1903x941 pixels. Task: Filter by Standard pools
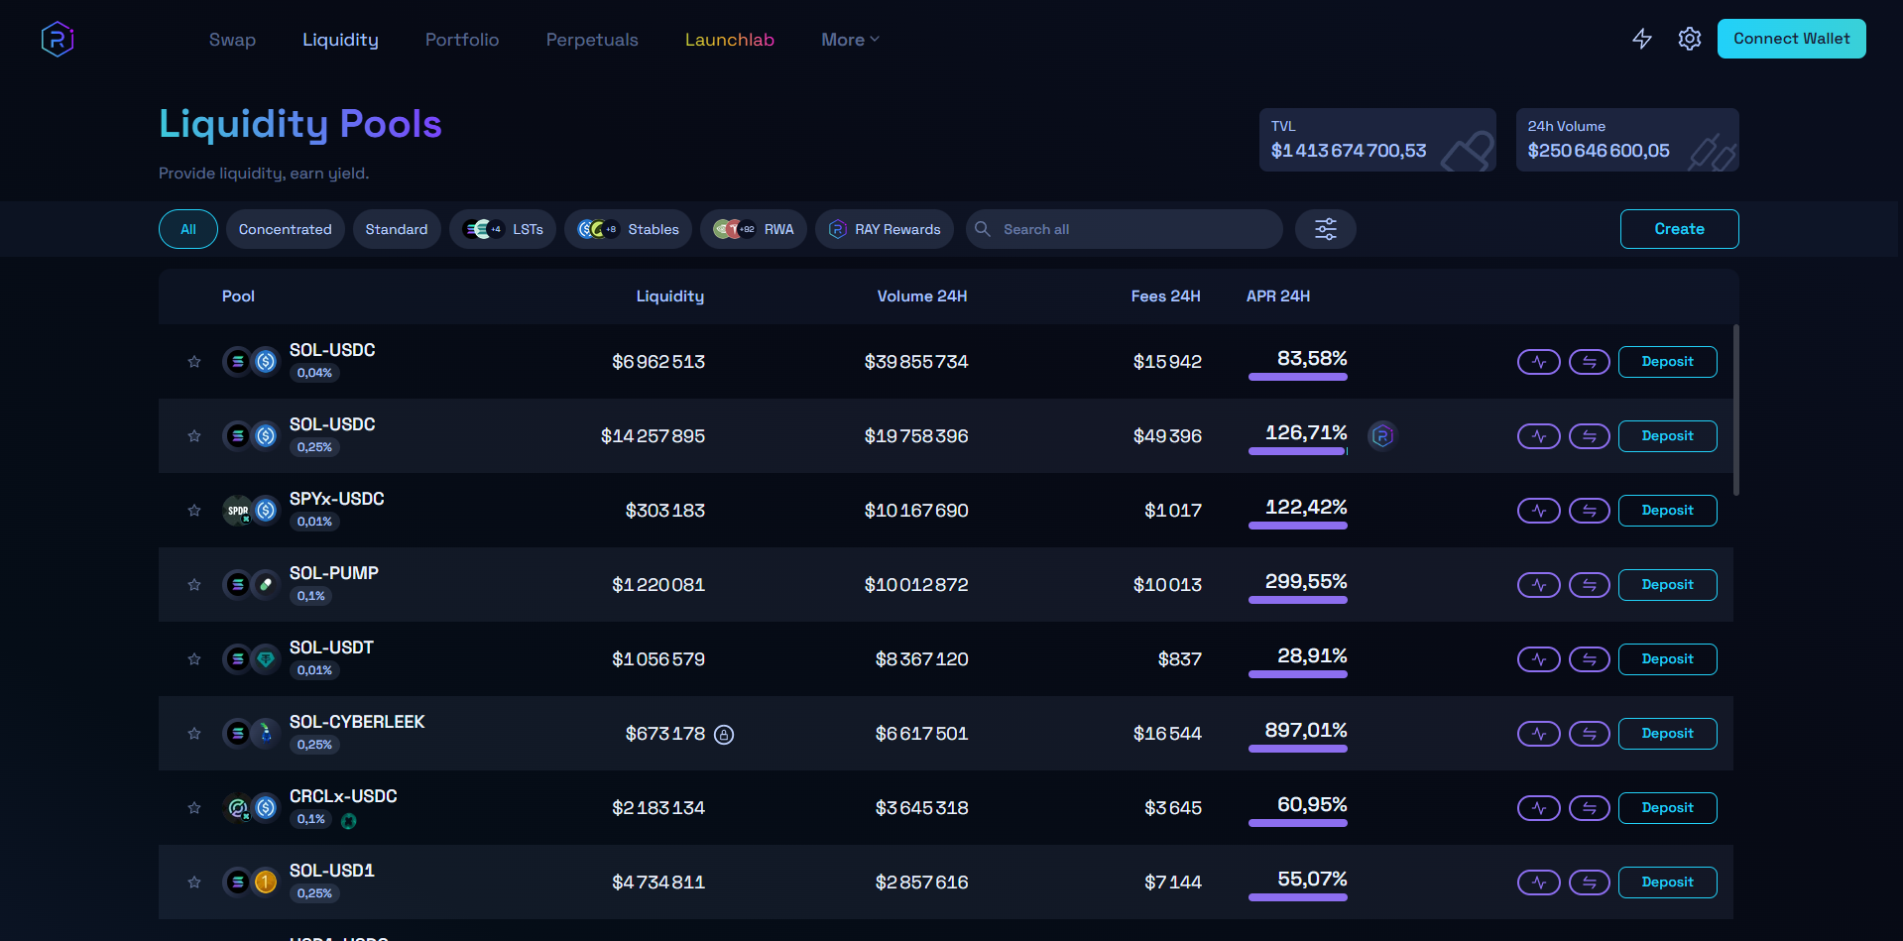[x=397, y=229]
